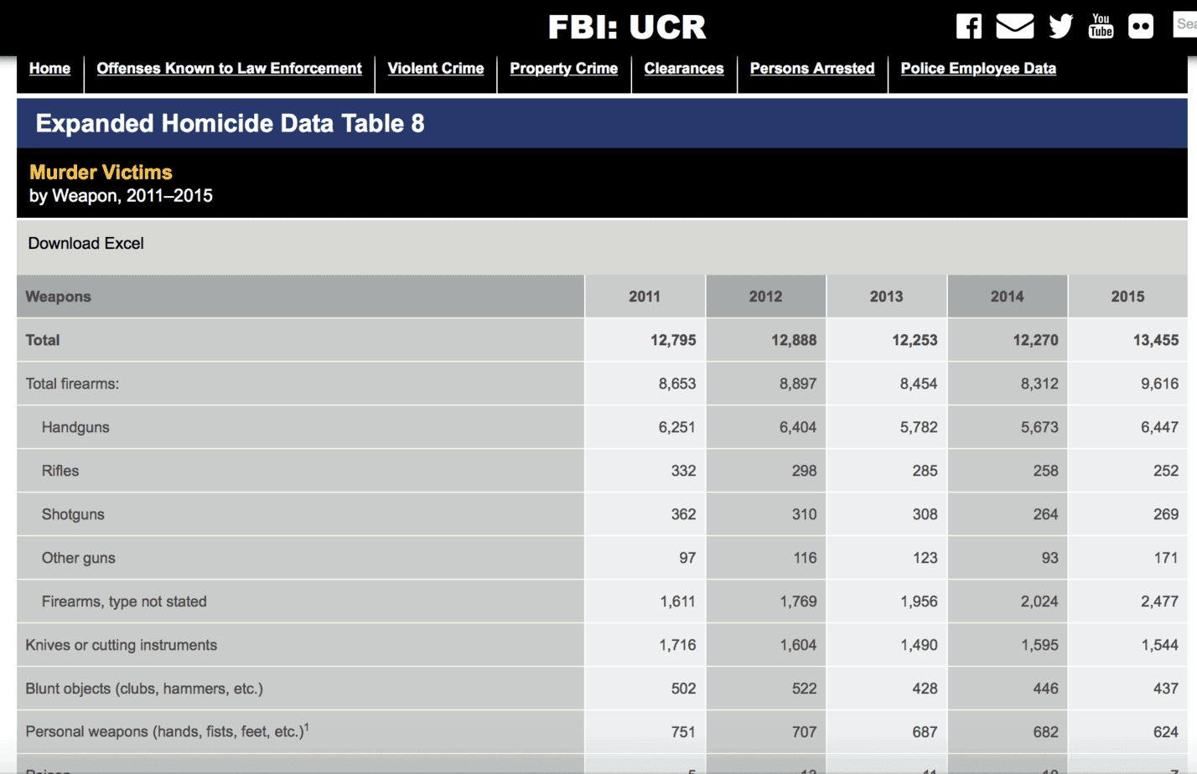Screen dimensions: 1197x774
Task: Click the 2015 total value 13,455
Action: click(1156, 340)
